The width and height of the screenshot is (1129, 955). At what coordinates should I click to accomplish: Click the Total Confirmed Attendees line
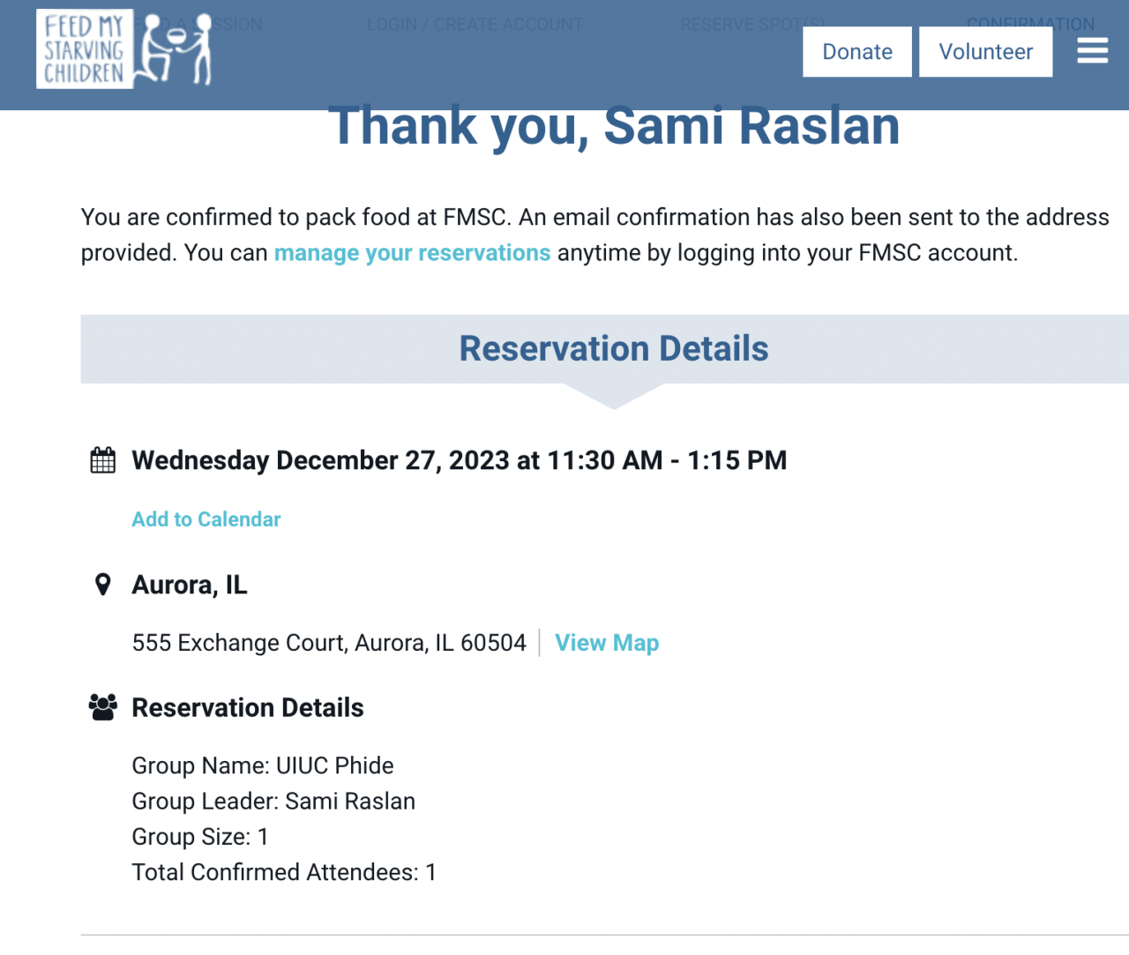click(x=284, y=872)
